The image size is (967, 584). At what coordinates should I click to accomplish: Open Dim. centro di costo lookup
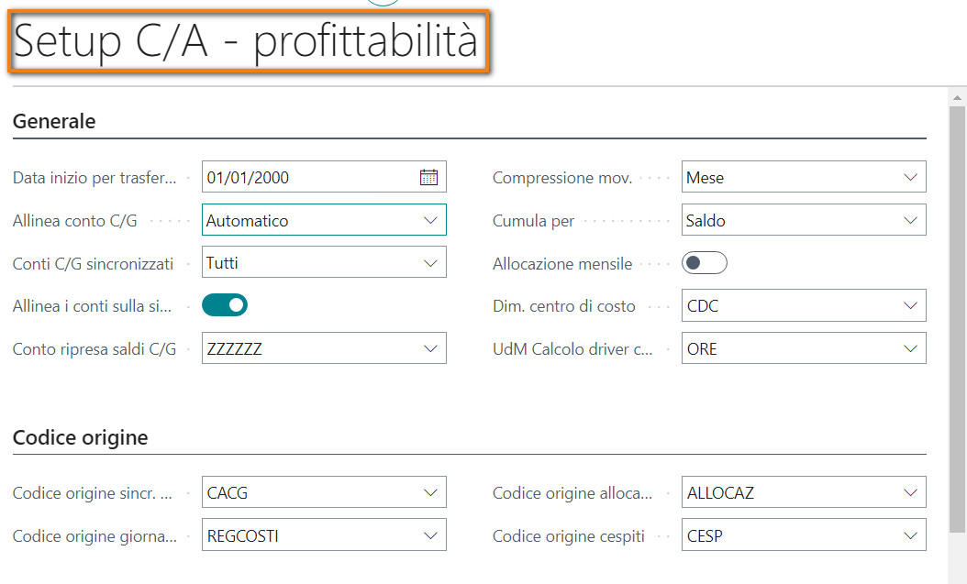coord(910,305)
